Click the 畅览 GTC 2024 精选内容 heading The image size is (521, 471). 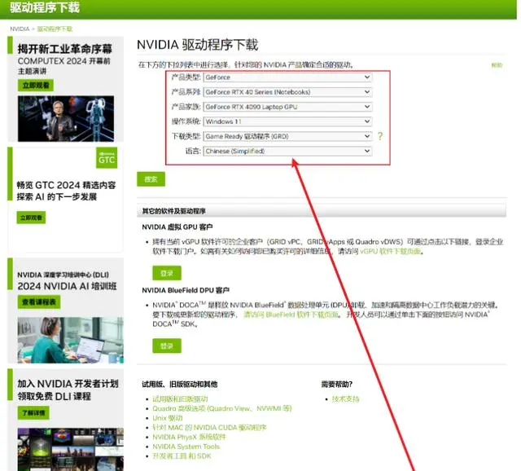pos(66,185)
